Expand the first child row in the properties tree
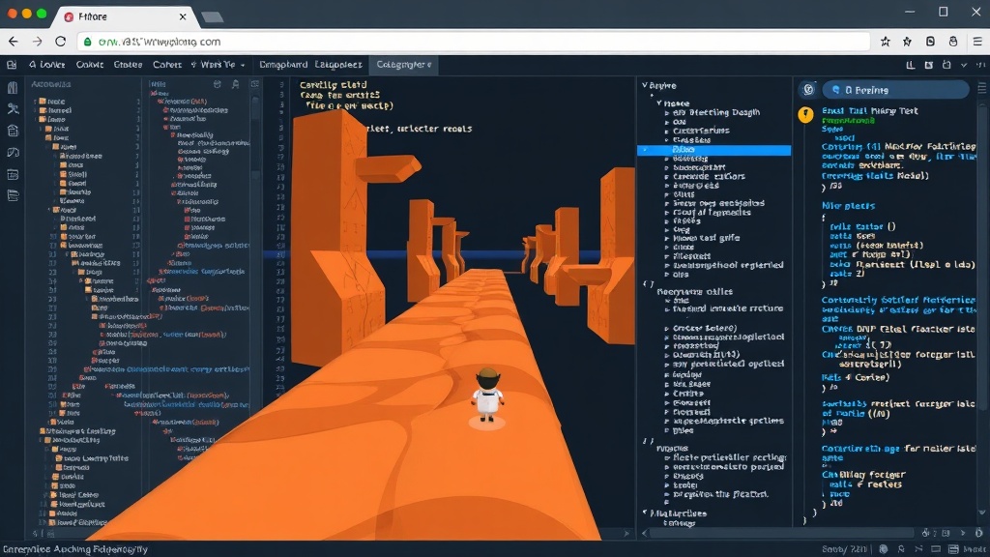The image size is (990, 557). coord(667,112)
